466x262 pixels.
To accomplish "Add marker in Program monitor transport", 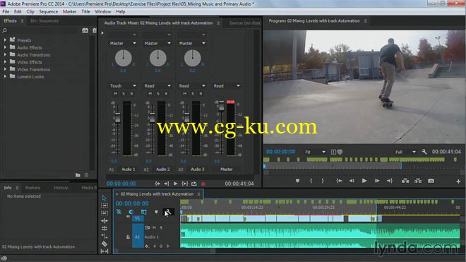I will [297, 181].
